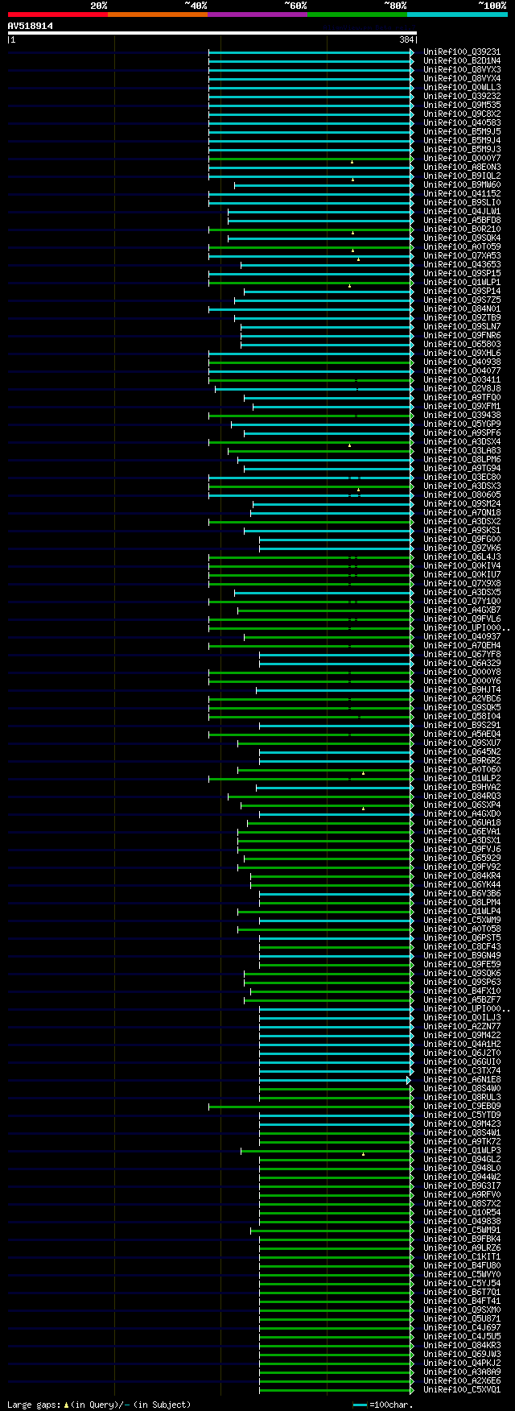Select hit label UniRef100_A8E0N3
The width and height of the screenshot is (515, 1411).
tap(462, 168)
